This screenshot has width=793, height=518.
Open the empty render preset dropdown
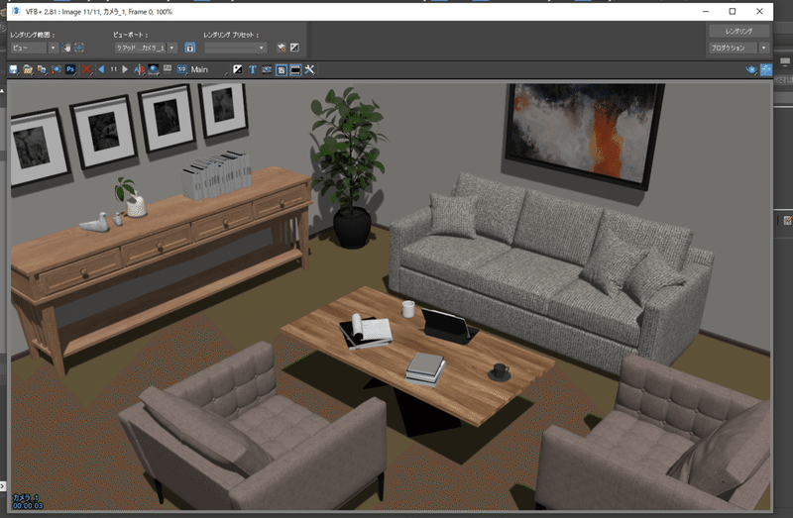click(235, 48)
